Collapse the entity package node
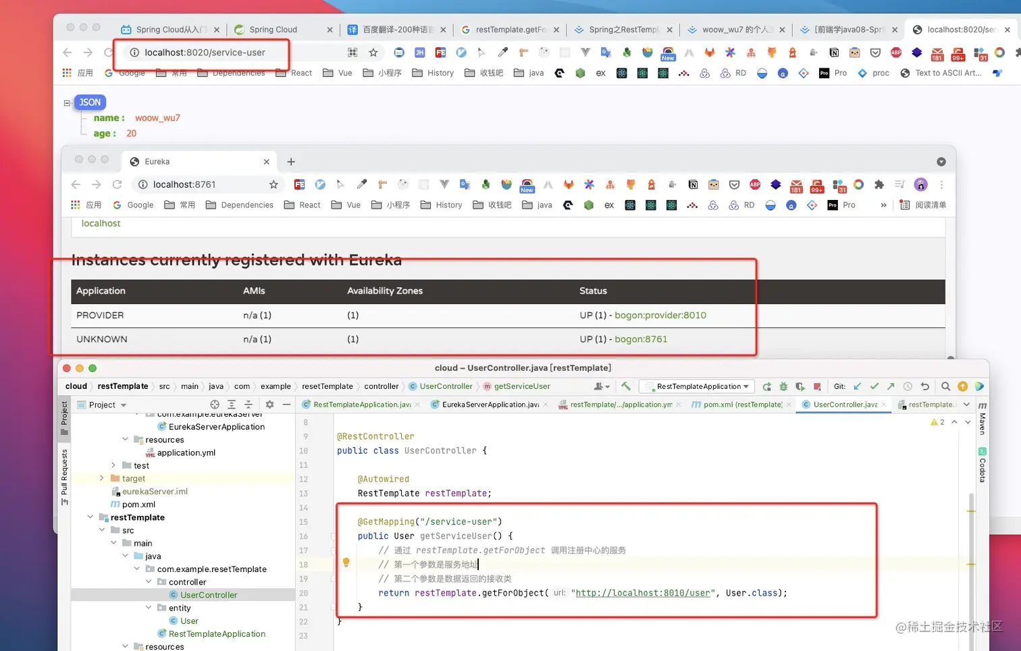Image resolution: width=1021 pixels, height=651 pixels. (149, 608)
